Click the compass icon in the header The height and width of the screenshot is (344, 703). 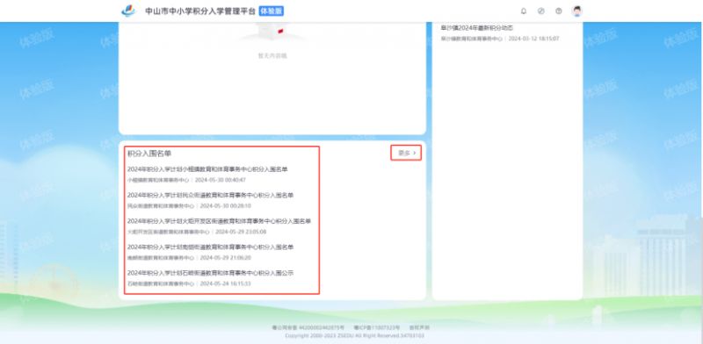coord(540,11)
